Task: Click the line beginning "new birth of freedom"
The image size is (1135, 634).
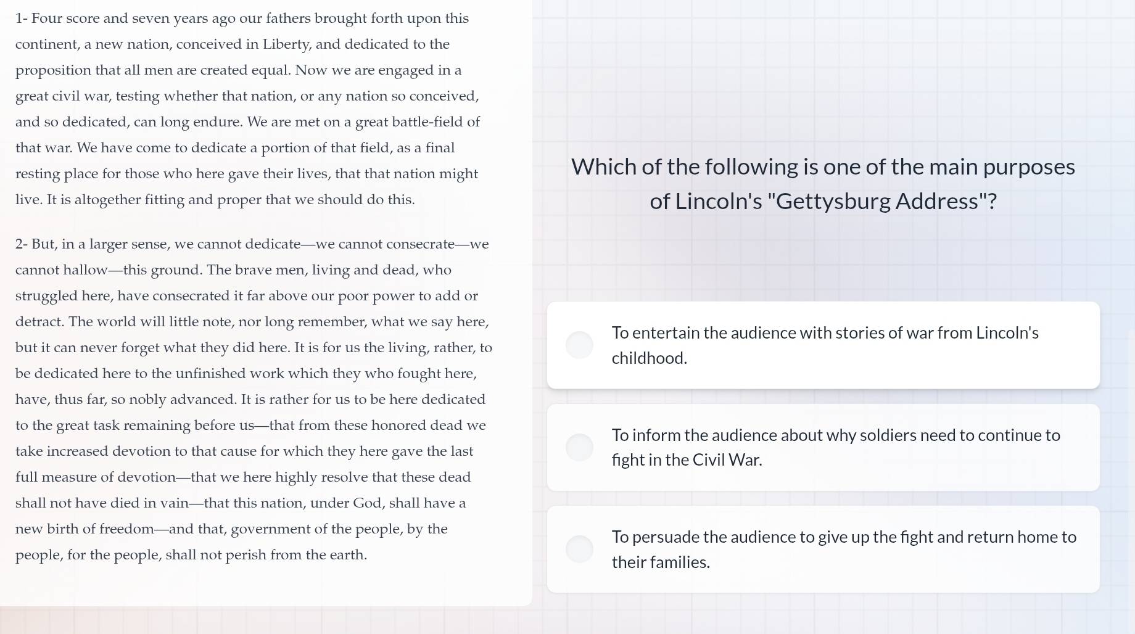Action: pyautogui.click(x=231, y=529)
